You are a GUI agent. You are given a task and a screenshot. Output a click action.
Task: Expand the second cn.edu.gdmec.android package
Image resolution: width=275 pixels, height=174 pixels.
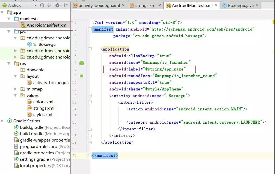pyautogui.click(x=15, y=51)
